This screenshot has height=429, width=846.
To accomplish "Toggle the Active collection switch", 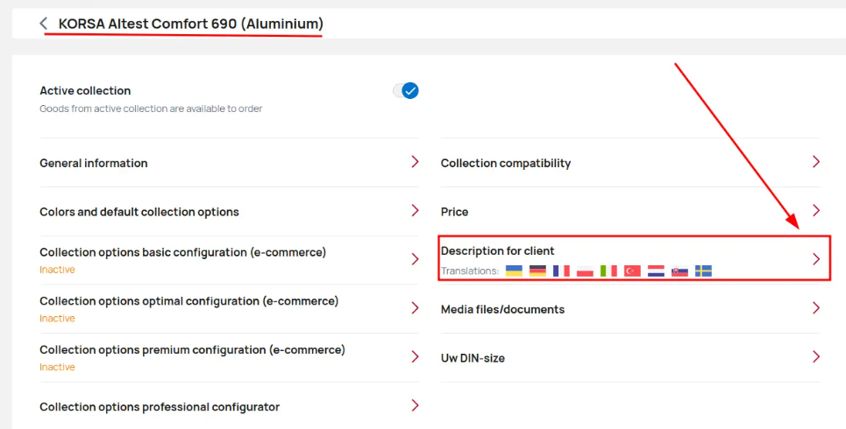I will tap(406, 90).
